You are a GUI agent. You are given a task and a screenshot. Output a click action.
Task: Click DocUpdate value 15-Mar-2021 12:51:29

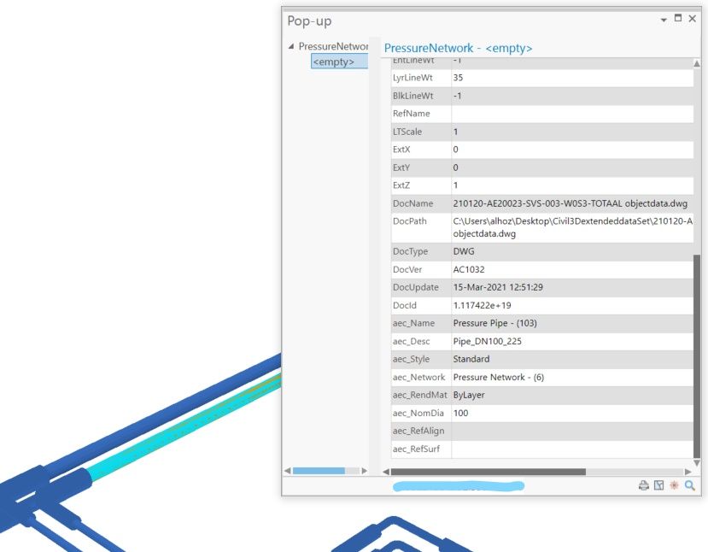(498, 287)
